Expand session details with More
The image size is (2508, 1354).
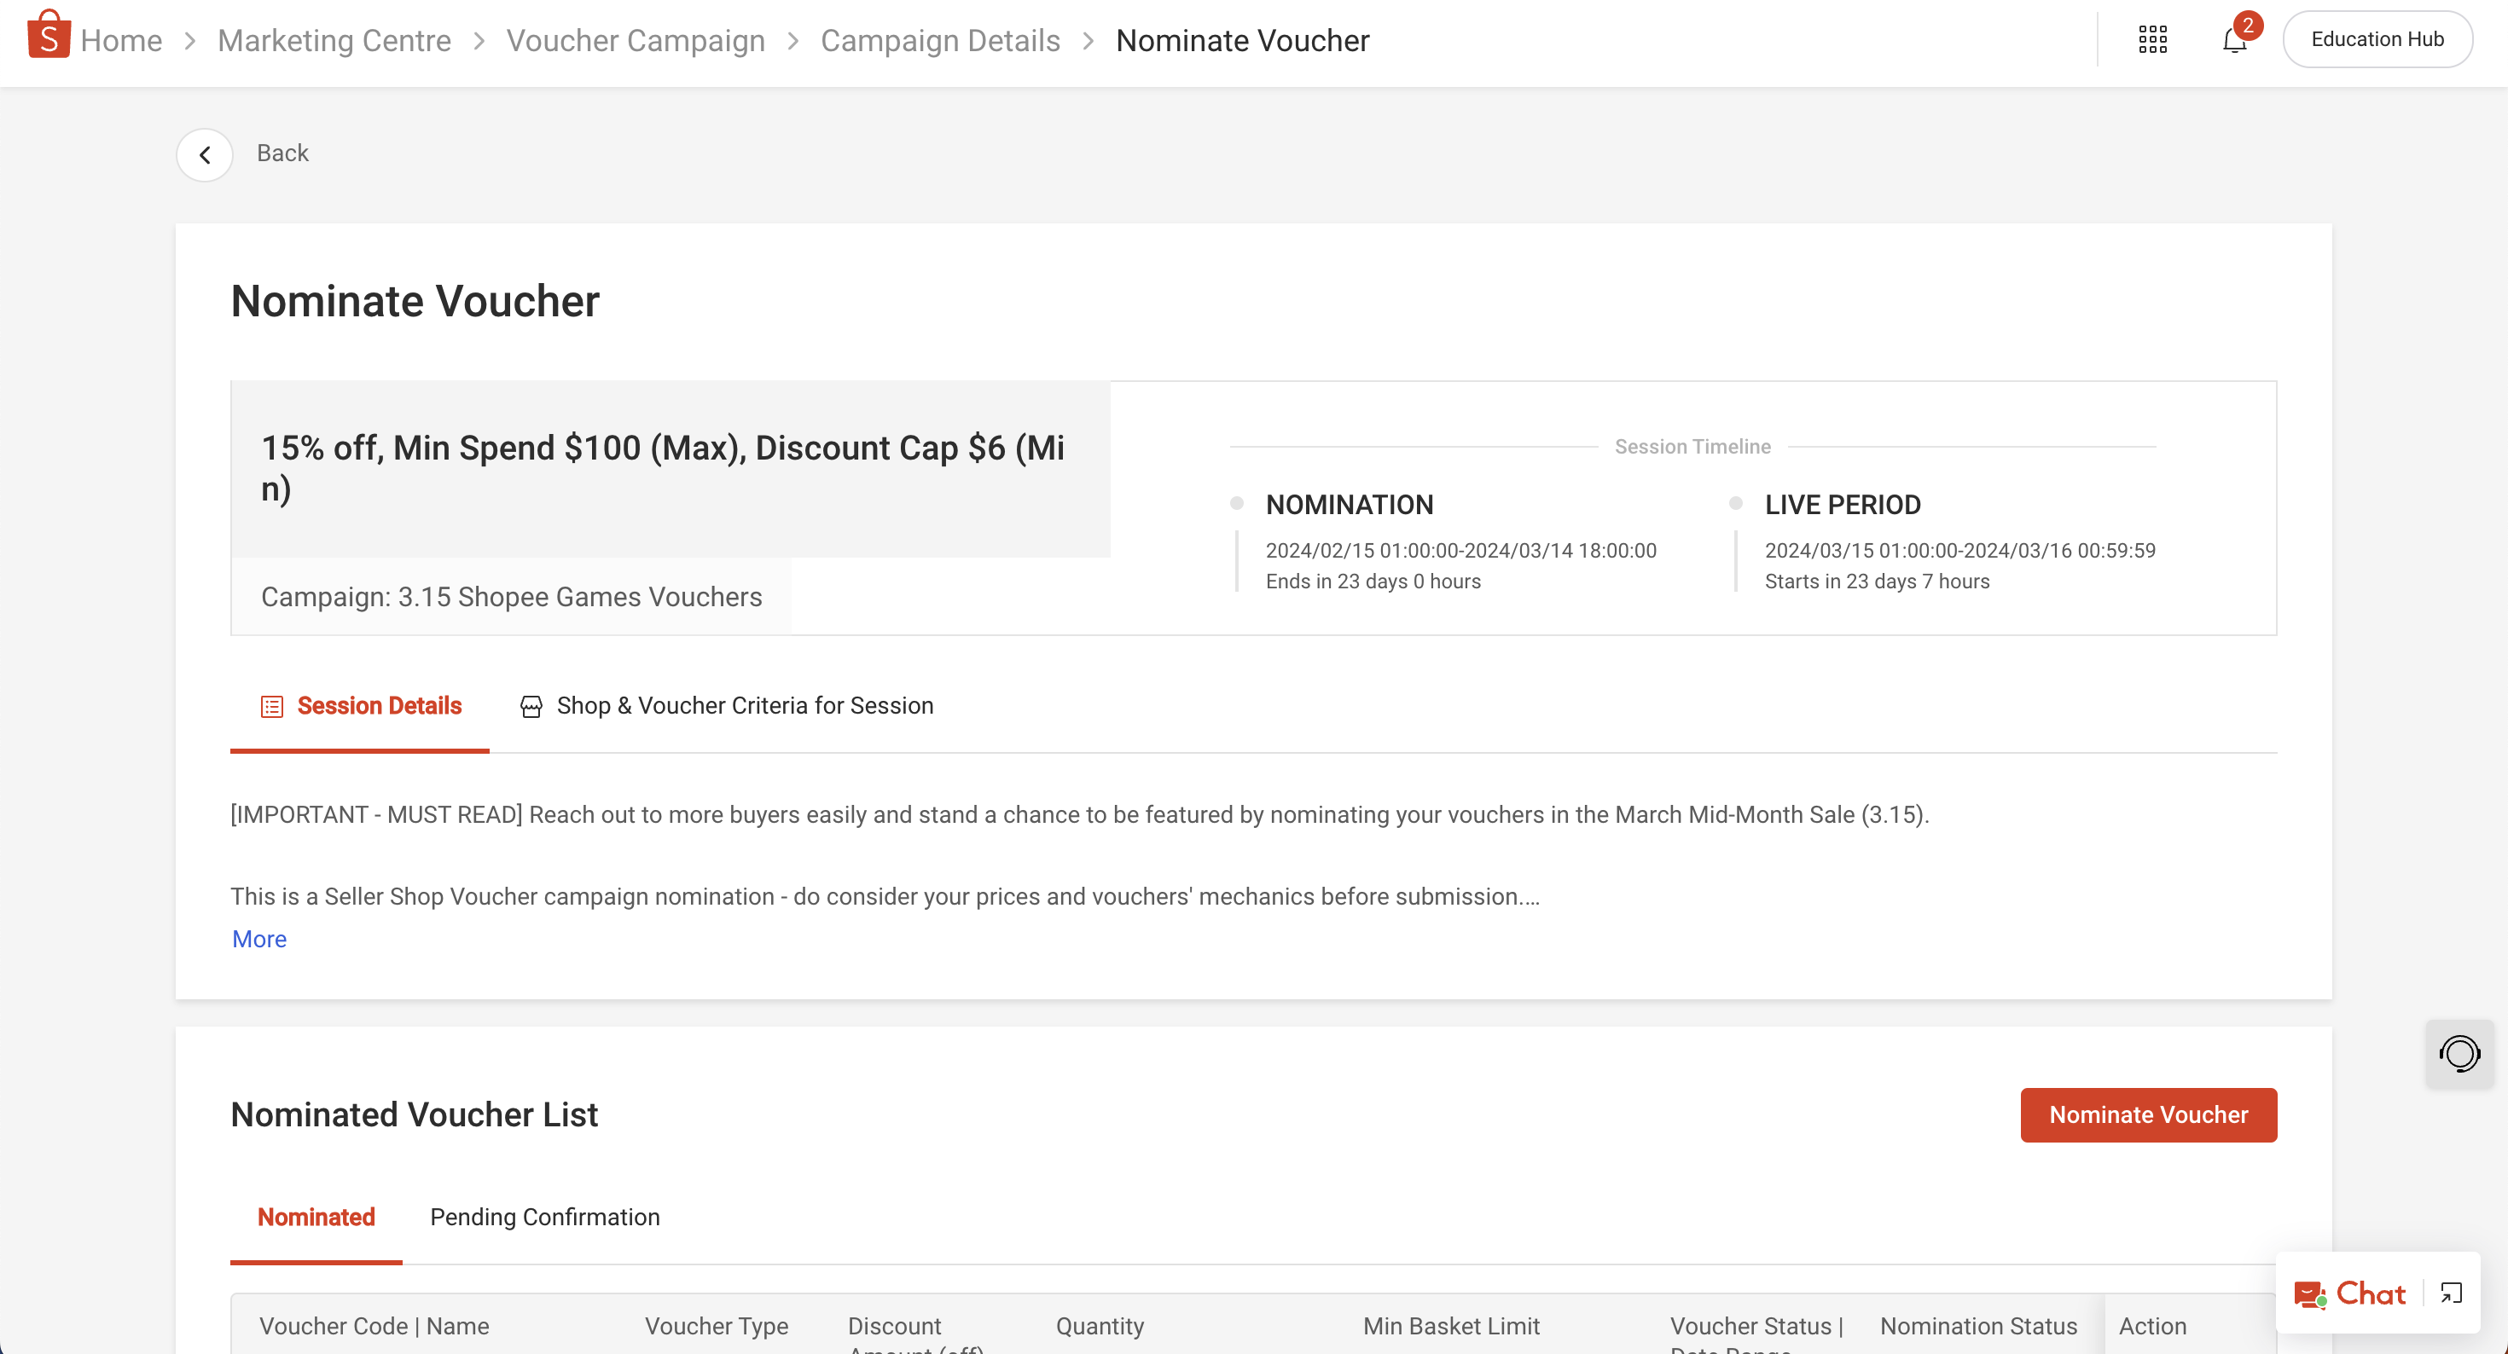point(259,939)
